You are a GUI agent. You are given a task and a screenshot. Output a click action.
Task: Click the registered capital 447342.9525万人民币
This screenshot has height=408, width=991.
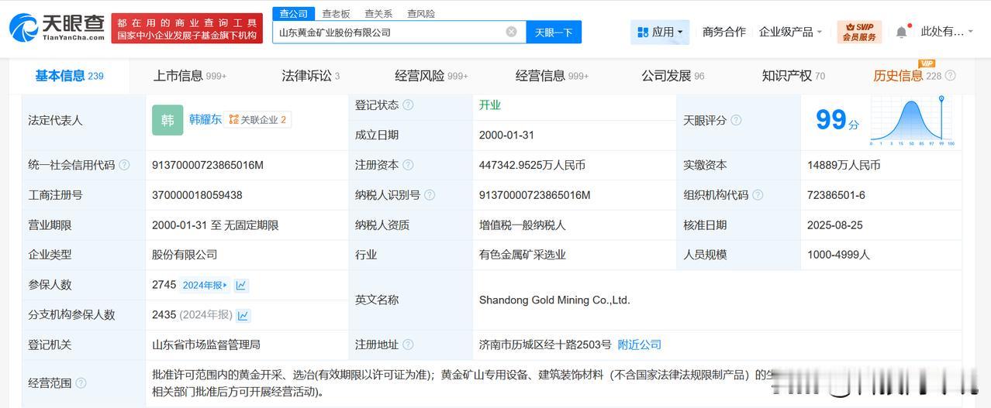click(x=532, y=165)
